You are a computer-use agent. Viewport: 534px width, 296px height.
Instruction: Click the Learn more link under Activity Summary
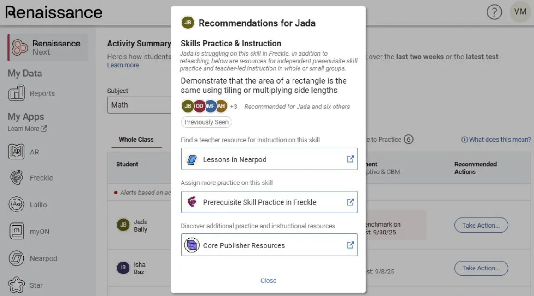(123, 65)
